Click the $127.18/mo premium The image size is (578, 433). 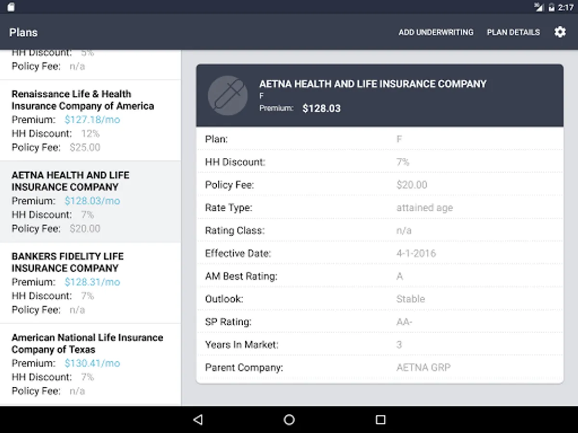point(92,119)
